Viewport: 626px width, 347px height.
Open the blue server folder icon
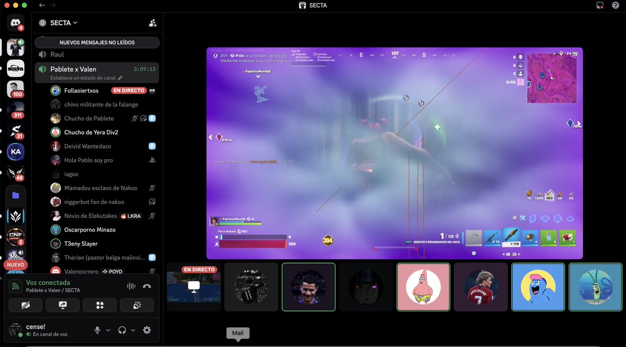tap(16, 195)
